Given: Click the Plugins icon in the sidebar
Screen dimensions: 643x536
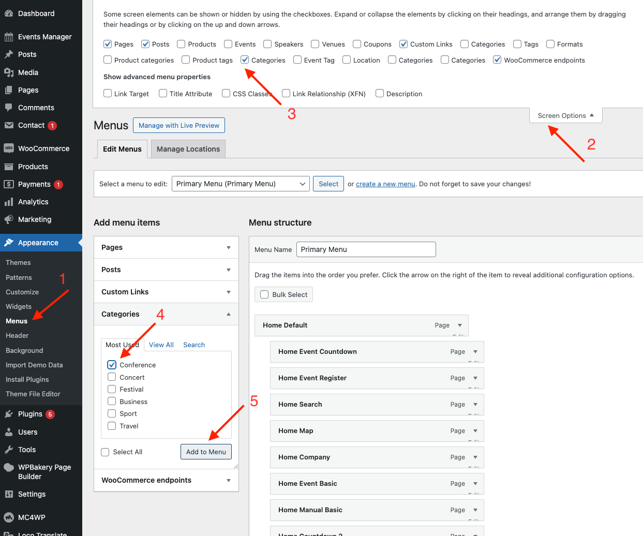Looking at the screenshot, I should coord(9,414).
